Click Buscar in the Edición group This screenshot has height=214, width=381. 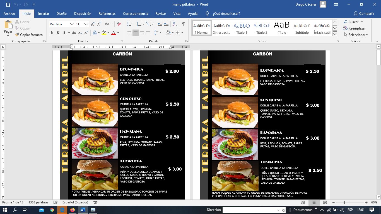353,22
